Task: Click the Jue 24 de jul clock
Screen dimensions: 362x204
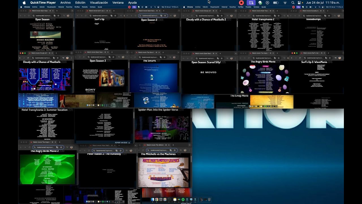Action: pyautogui.click(x=324, y=3)
